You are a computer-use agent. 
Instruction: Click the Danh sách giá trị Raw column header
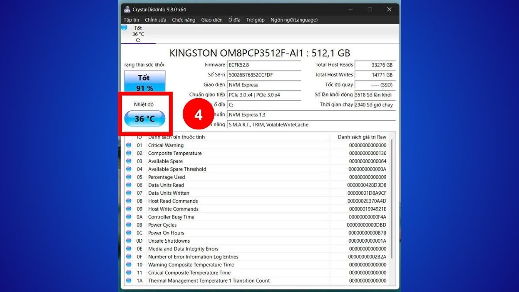tap(362, 137)
